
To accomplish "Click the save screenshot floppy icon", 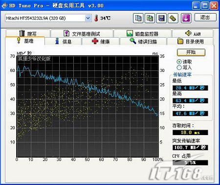I will tap(161, 18).
